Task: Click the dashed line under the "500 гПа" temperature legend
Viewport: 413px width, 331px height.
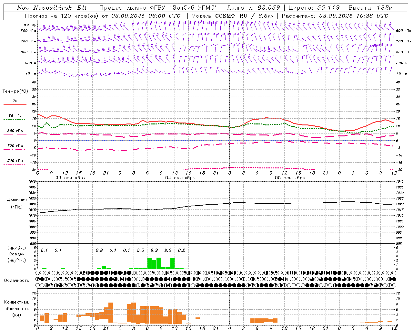Action: 15,165
